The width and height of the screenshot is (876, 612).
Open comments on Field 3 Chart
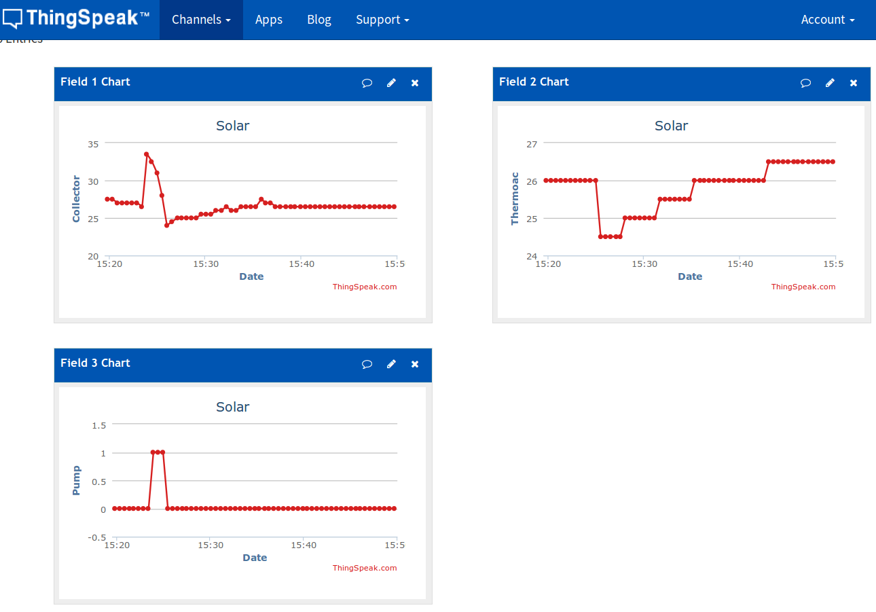[x=367, y=364]
